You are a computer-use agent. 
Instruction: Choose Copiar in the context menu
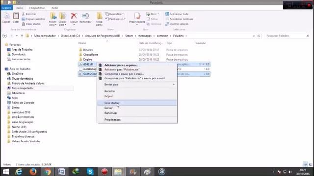click(137, 96)
